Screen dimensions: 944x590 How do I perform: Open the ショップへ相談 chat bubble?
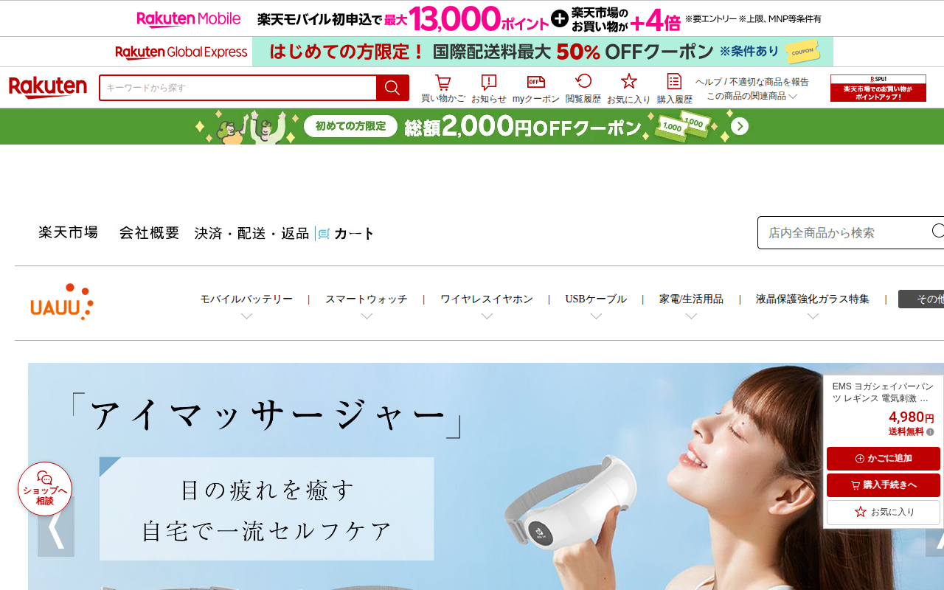pos(45,489)
